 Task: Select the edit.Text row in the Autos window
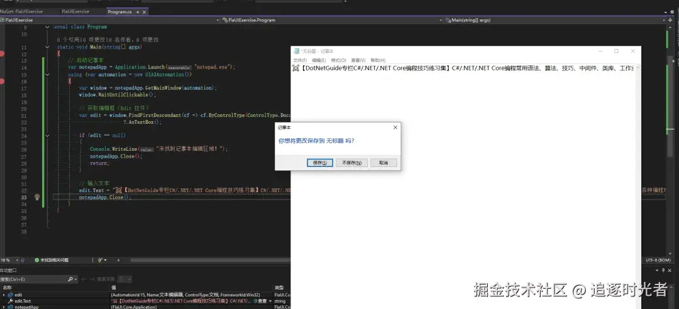coord(145,301)
